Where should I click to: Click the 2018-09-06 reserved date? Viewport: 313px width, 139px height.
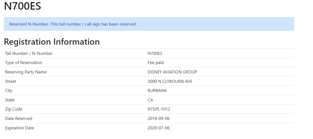click(x=158, y=119)
